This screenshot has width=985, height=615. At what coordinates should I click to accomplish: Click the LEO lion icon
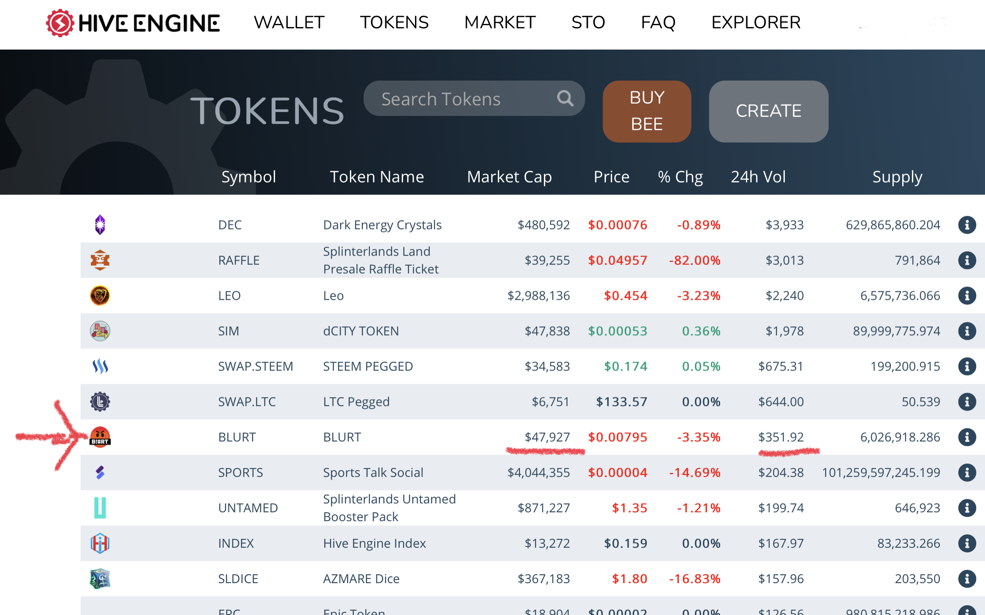pyautogui.click(x=100, y=296)
